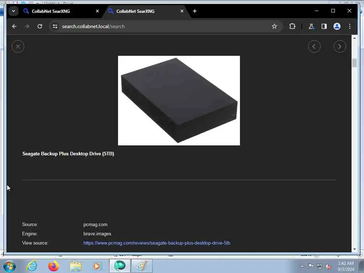Click the vertical scrollbar thumb
The height and width of the screenshot is (273, 364).
tap(354, 63)
